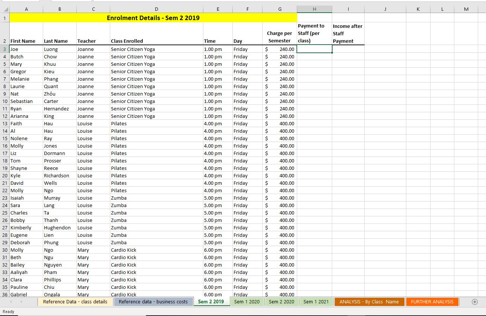
Task: Click the first name cell Isaiah
Action: [26, 198]
